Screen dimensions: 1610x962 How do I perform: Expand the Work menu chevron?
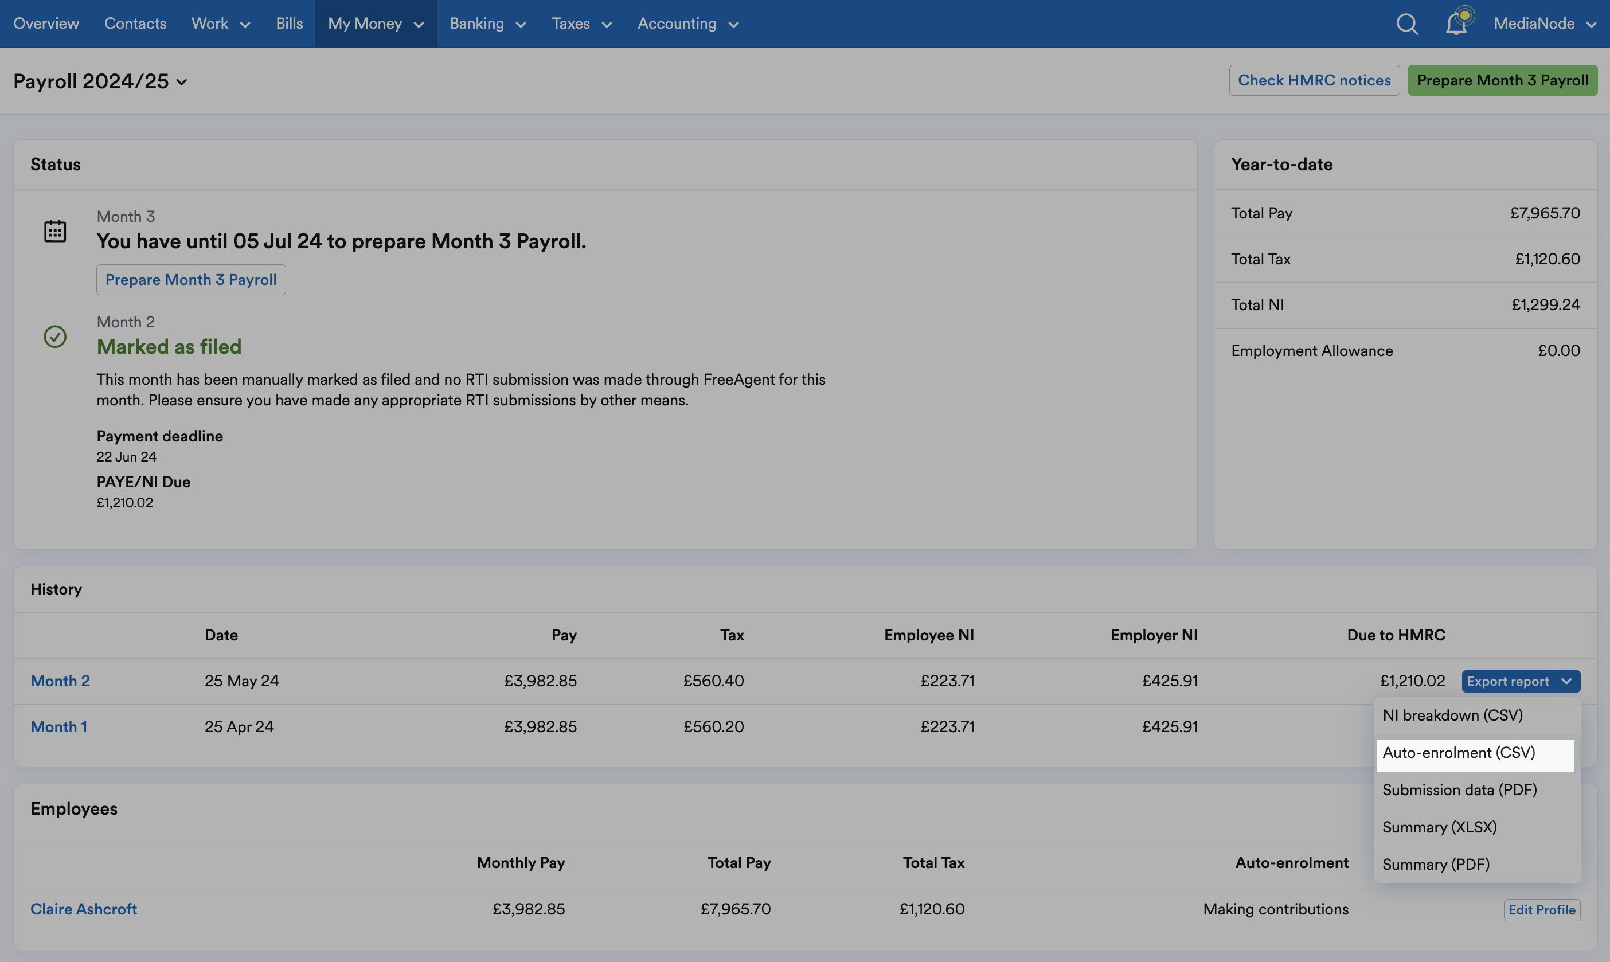click(x=245, y=25)
